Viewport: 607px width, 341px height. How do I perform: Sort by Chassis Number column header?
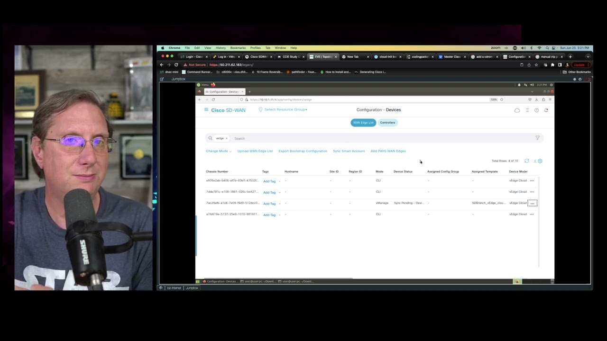pos(217,171)
